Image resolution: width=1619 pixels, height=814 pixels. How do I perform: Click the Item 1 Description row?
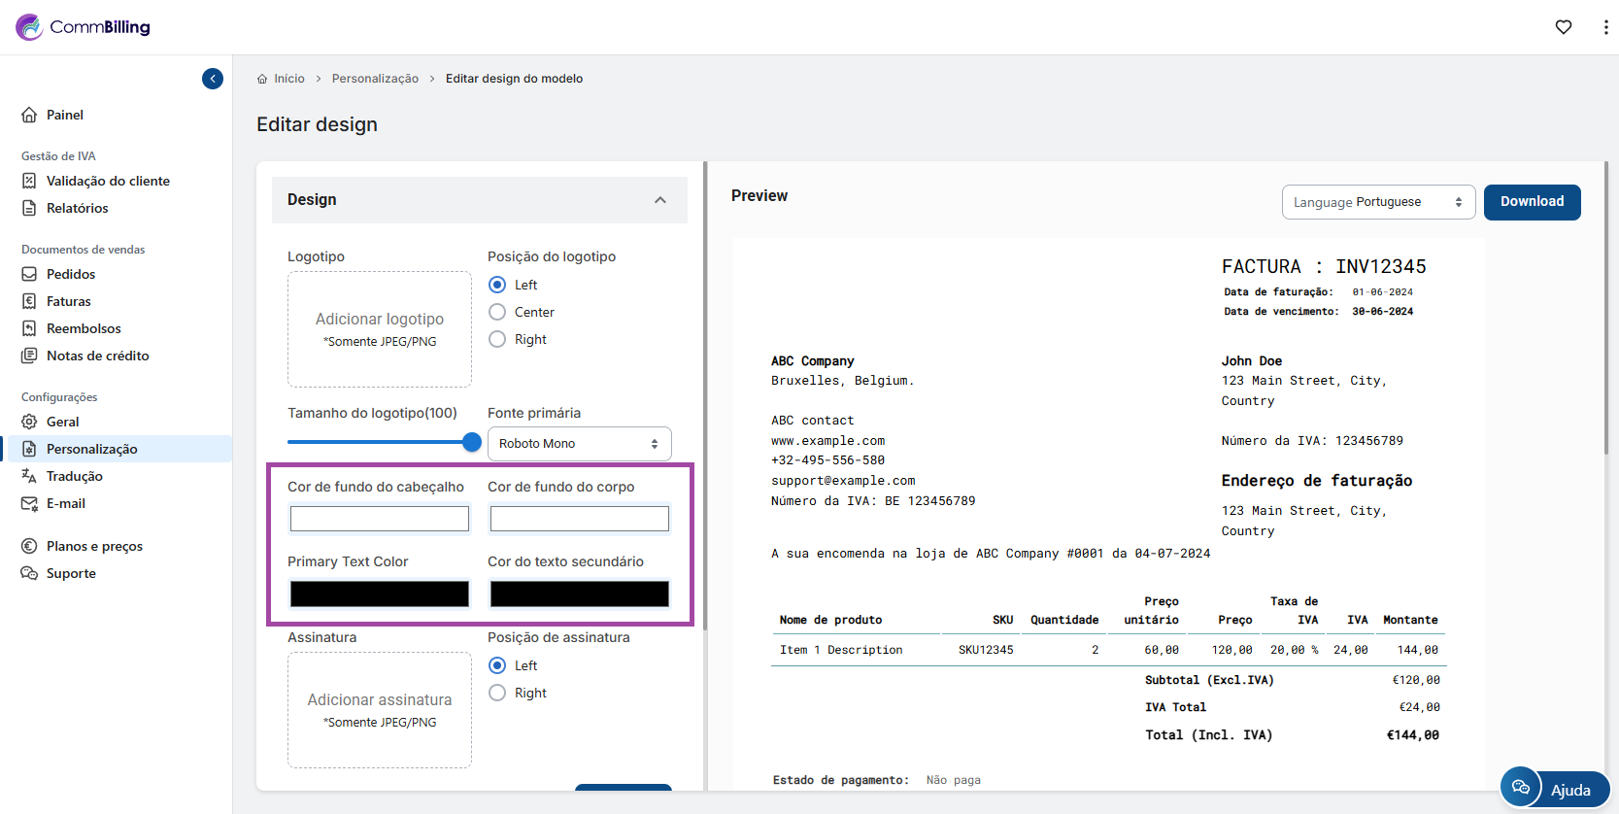pyautogui.click(x=1108, y=650)
